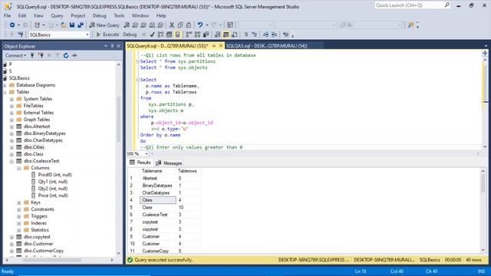
Task: Click the New Query button
Action: [x=104, y=25]
